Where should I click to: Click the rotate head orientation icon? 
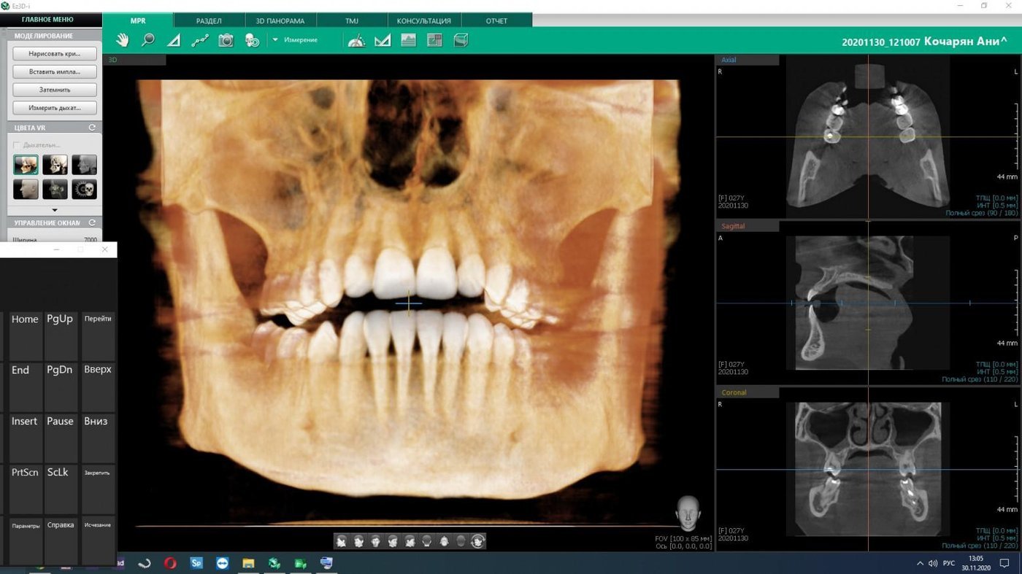pos(478,541)
